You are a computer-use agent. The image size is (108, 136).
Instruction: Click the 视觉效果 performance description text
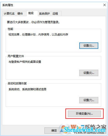tap(38, 34)
